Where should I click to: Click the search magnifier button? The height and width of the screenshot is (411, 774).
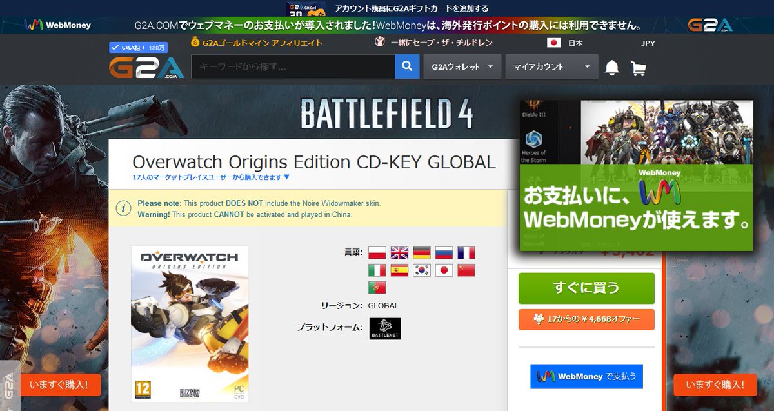tap(407, 66)
